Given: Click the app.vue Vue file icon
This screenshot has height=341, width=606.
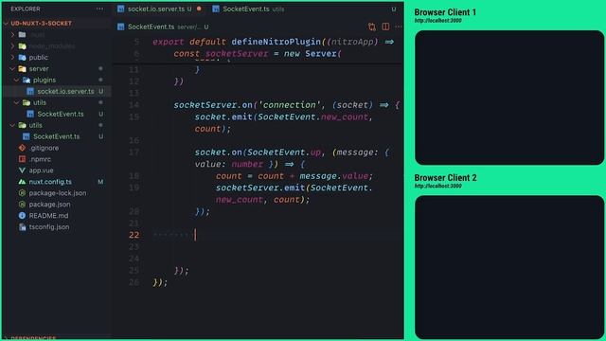Looking at the screenshot, I should click(x=22, y=170).
